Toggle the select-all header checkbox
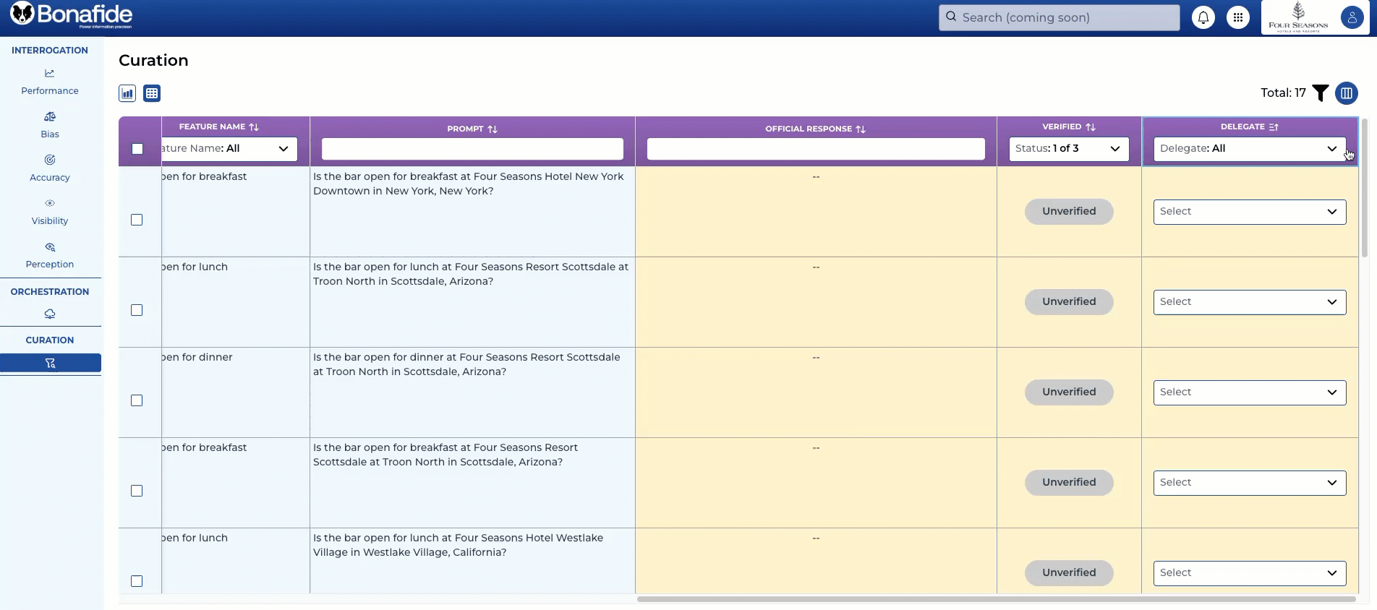Viewport: 1377px width, 610px height. (x=137, y=149)
